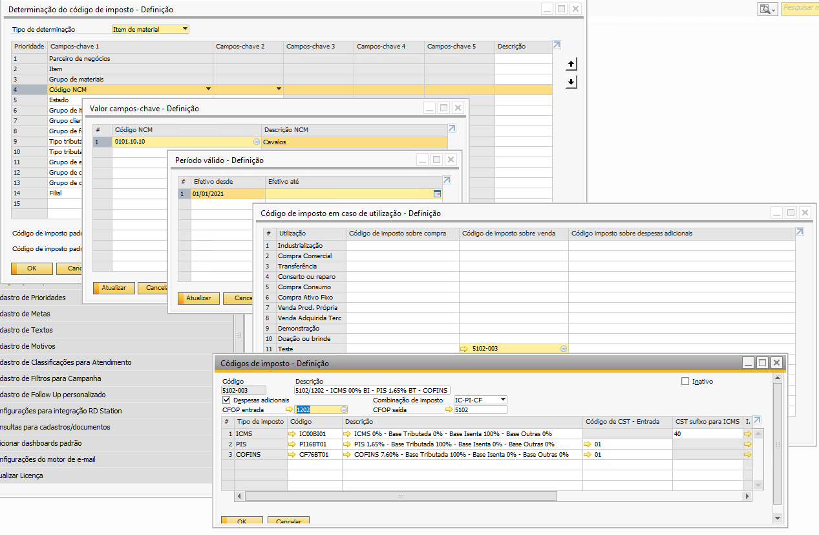Click link arrow beside IC00BI01 code
The width and height of the screenshot is (819, 535).
292,434
